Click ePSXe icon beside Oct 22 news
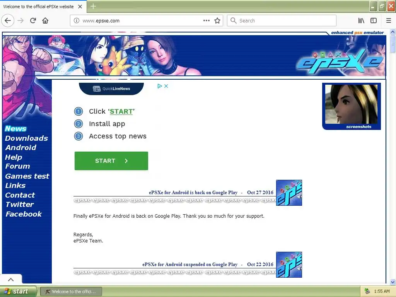The width and height of the screenshot is (396, 297). 289,265
